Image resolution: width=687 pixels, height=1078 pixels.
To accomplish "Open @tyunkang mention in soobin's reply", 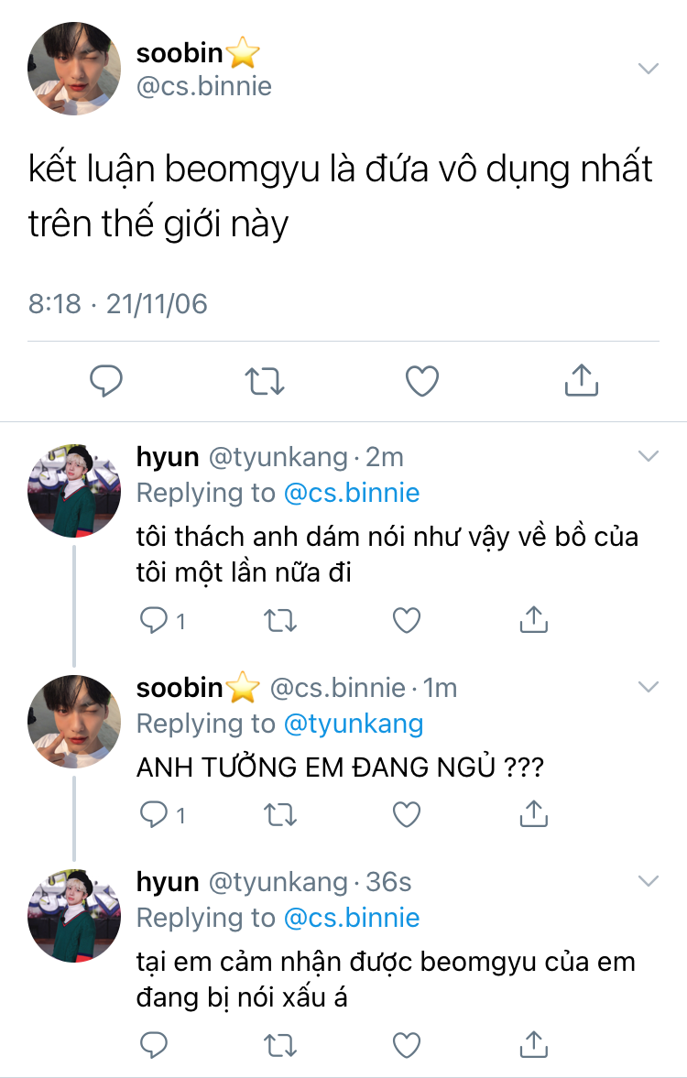I will click(x=354, y=724).
